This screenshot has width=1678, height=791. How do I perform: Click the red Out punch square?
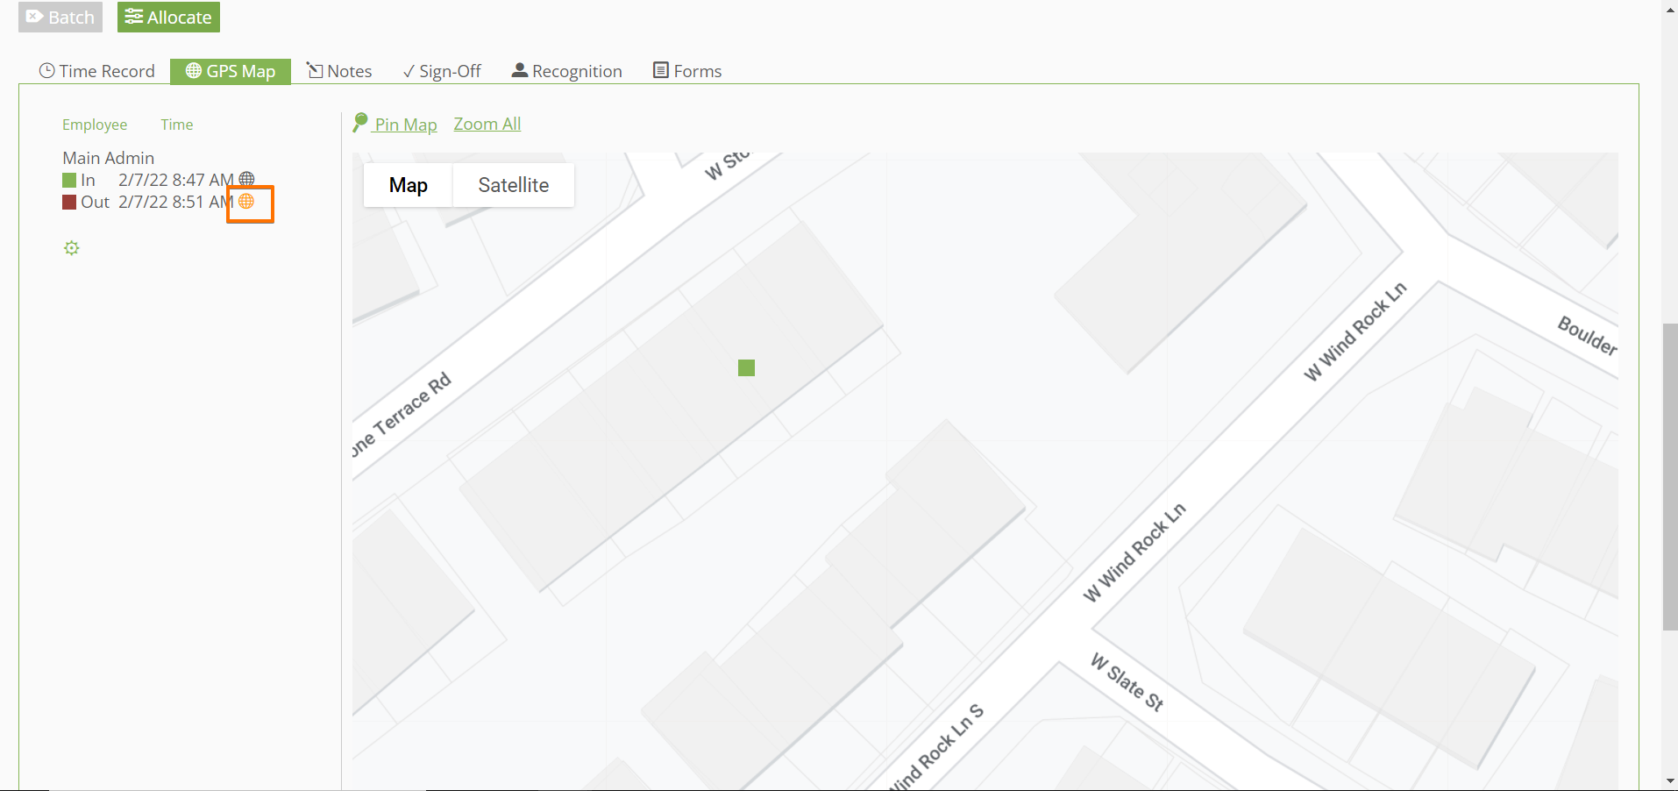[69, 202]
